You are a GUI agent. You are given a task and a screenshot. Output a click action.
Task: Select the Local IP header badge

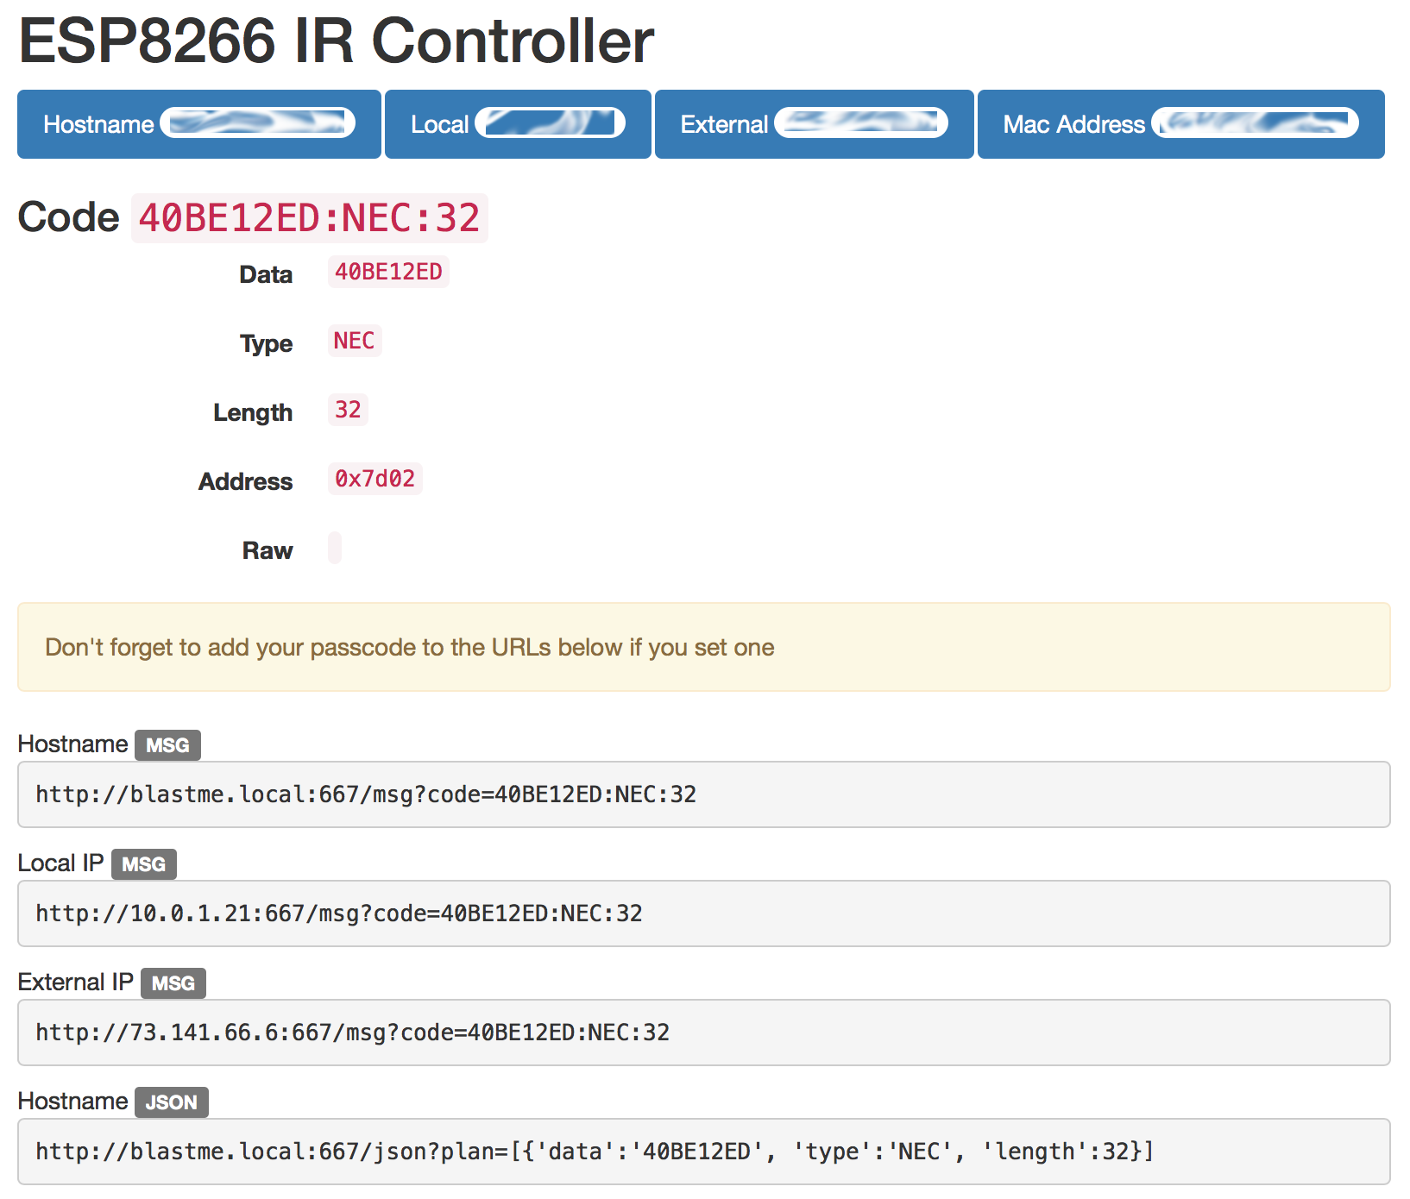coord(516,123)
